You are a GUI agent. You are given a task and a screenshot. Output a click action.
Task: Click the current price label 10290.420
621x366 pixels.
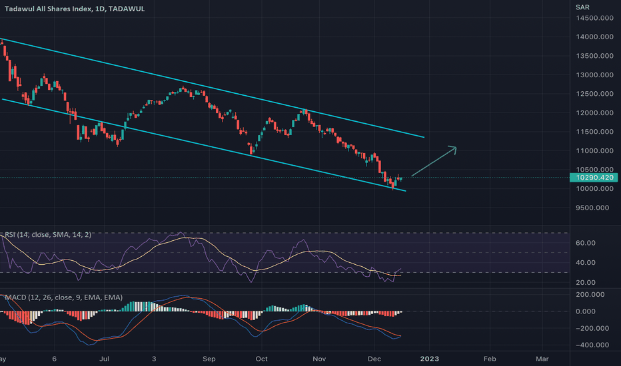(x=593, y=178)
